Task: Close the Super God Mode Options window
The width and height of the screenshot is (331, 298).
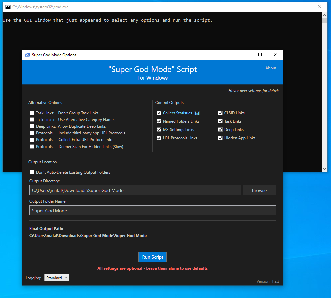Action: click(275, 55)
